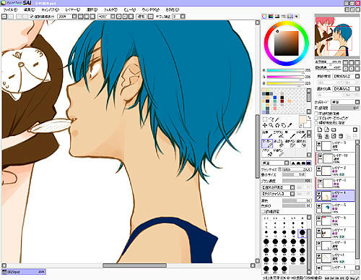Select the Move layer tool
Image resolution: width=361 pixels, height=280 pixels.
click(x=265, y=125)
